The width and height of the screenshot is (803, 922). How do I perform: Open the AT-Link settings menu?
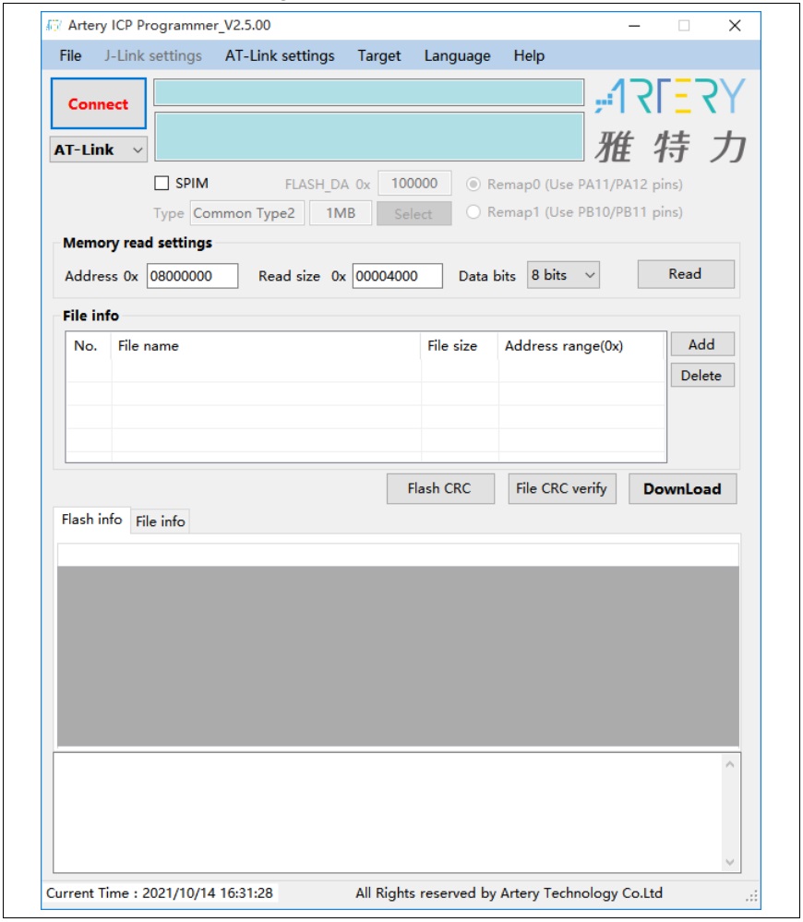pos(280,56)
